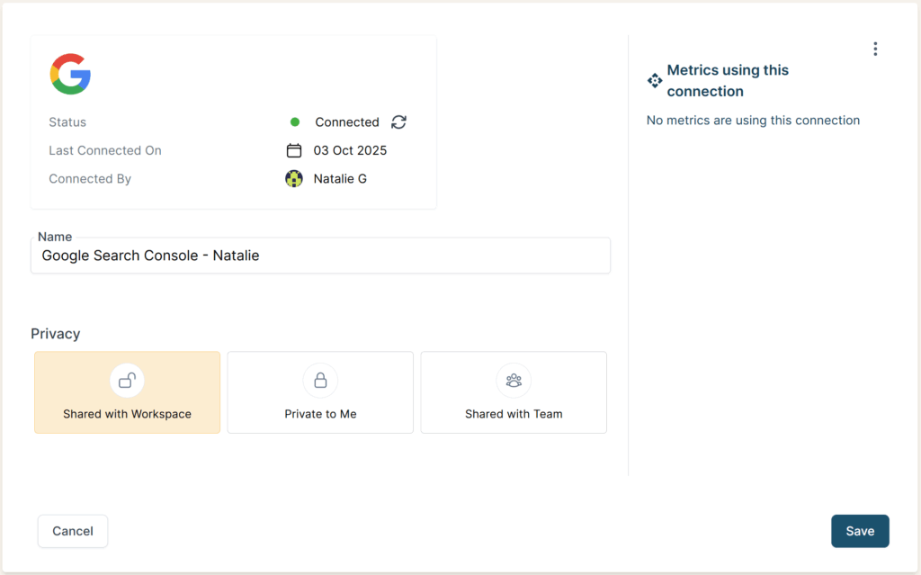Select Shared with Workspace privacy option
This screenshot has height=575, width=921.
pos(127,393)
